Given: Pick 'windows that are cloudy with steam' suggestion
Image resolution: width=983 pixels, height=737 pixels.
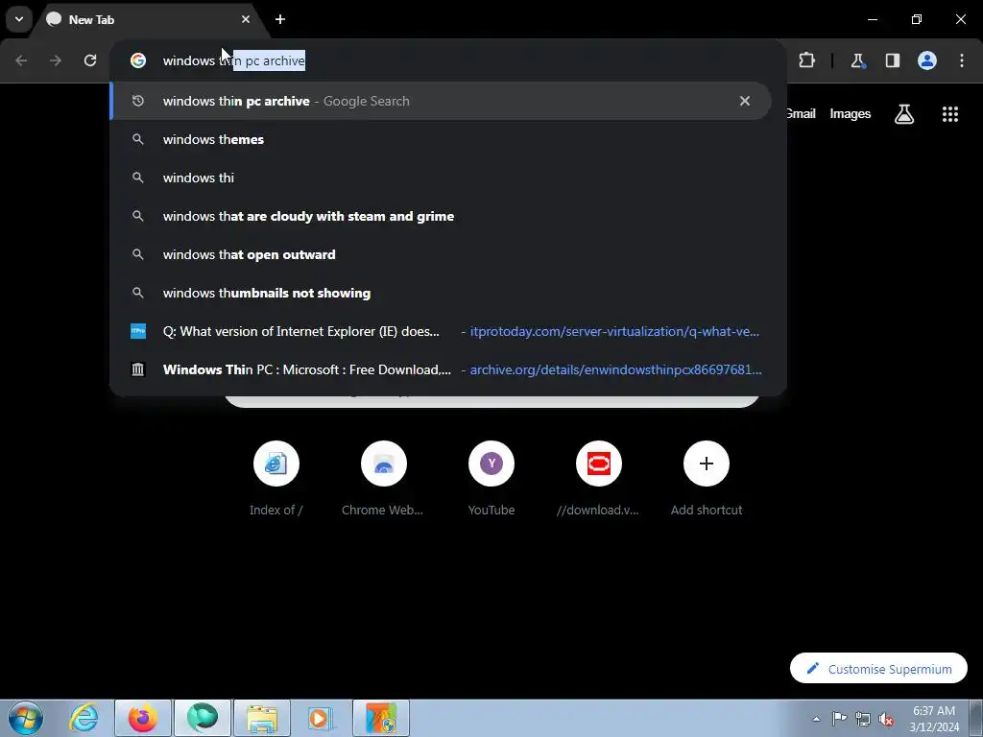Looking at the screenshot, I should 441,216.
